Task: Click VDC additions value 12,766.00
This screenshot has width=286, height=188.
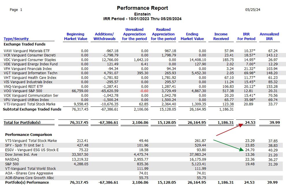Action: pos(110,60)
